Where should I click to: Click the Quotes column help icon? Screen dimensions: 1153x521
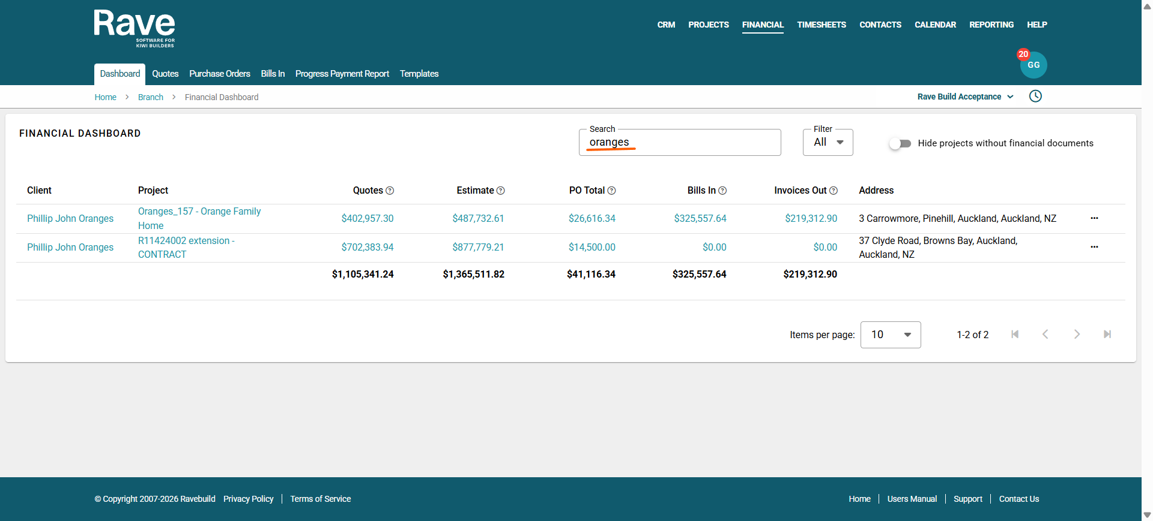click(x=390, y=191)
